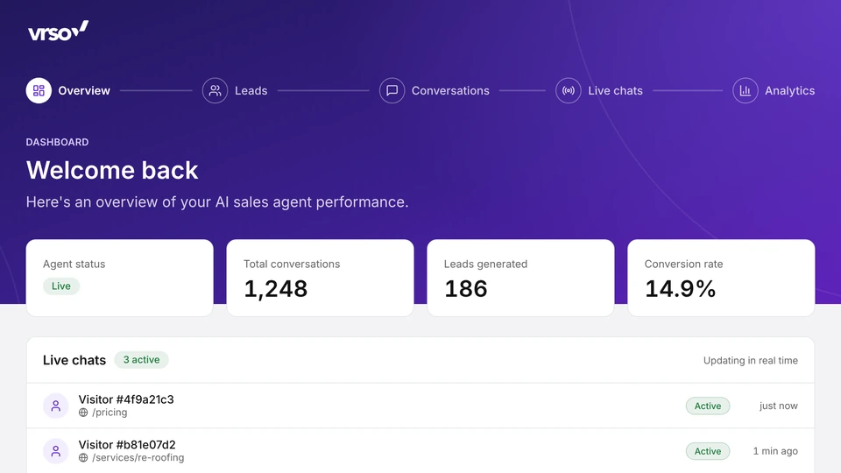841x473 pixels.
Task: Click the Agent status label
Action: 74,264
